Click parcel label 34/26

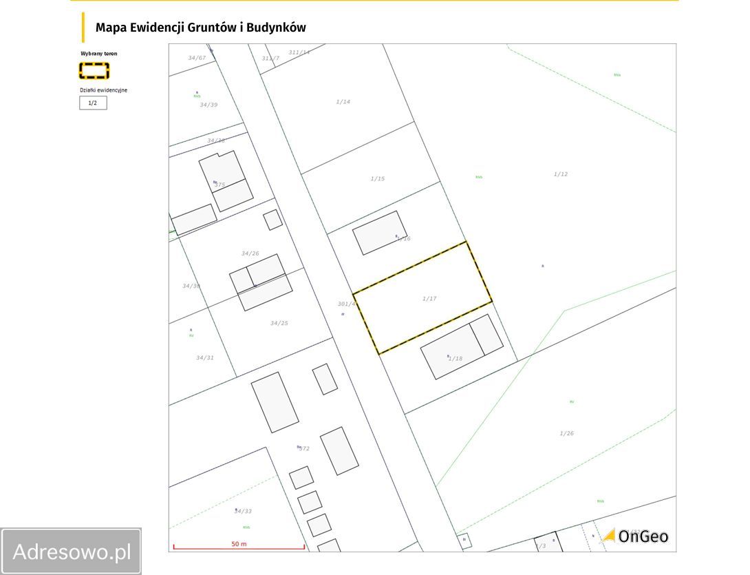pyautogui.click(x=250, y=253)
